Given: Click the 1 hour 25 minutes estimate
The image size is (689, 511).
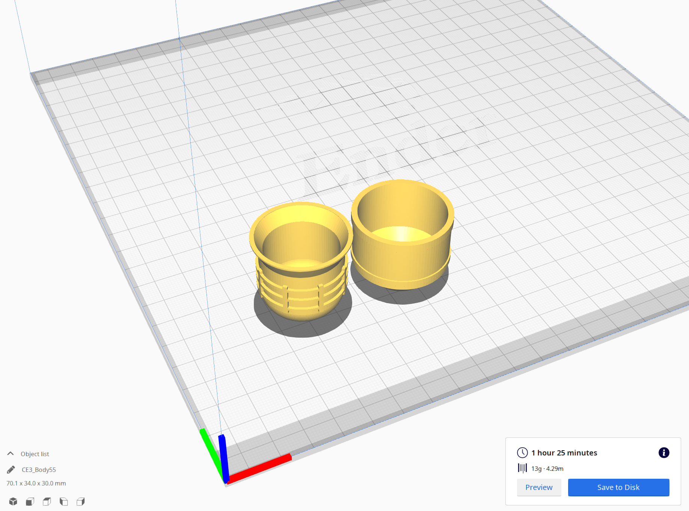Looking at the screenshot, I should click(x=564, y=453).
